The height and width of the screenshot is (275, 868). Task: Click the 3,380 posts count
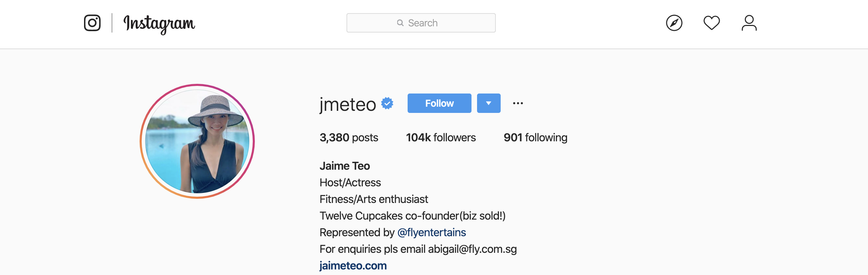click(349, 137)
